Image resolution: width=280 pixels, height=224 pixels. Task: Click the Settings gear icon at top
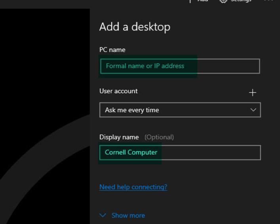point(223,1)
